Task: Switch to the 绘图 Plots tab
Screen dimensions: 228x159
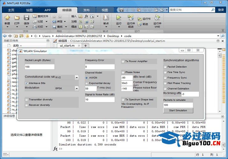Action: point(29,10)
